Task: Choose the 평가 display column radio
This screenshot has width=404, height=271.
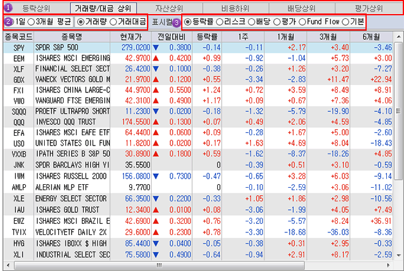Action: 285,22
